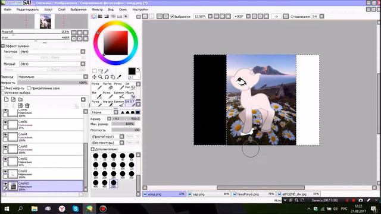Create a new linework layer
The image size is (381, 214).
click(x=13, y=99)
